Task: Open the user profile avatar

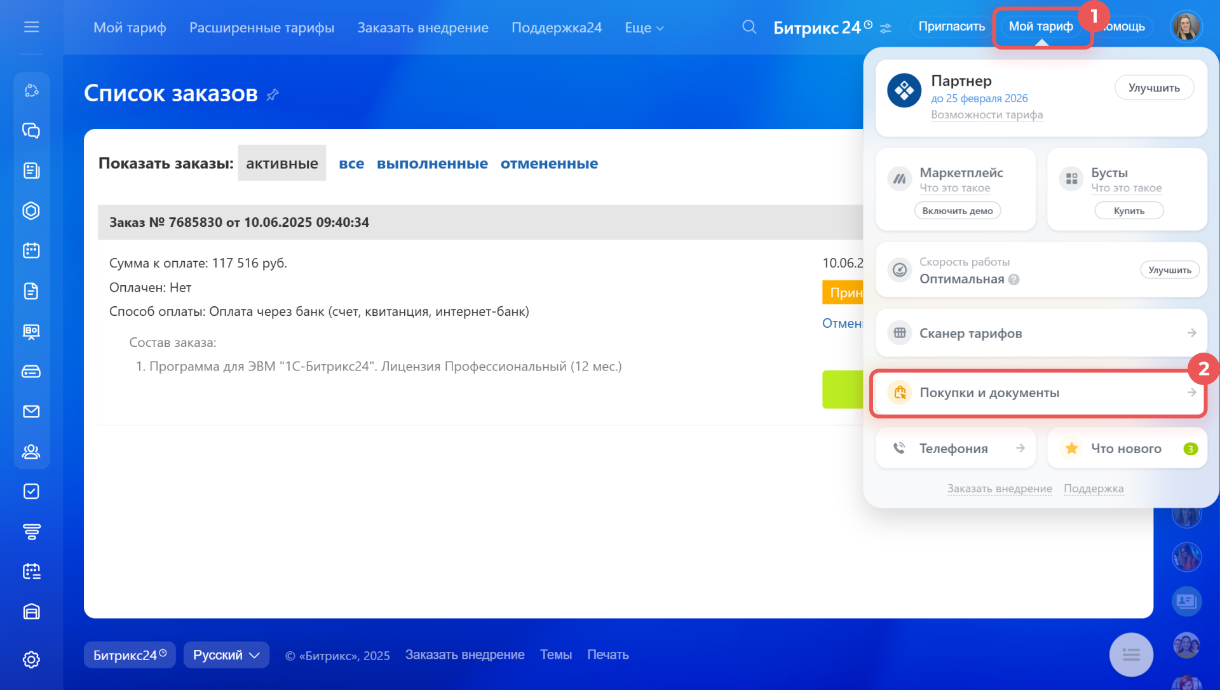Action: coord(1186,27)
